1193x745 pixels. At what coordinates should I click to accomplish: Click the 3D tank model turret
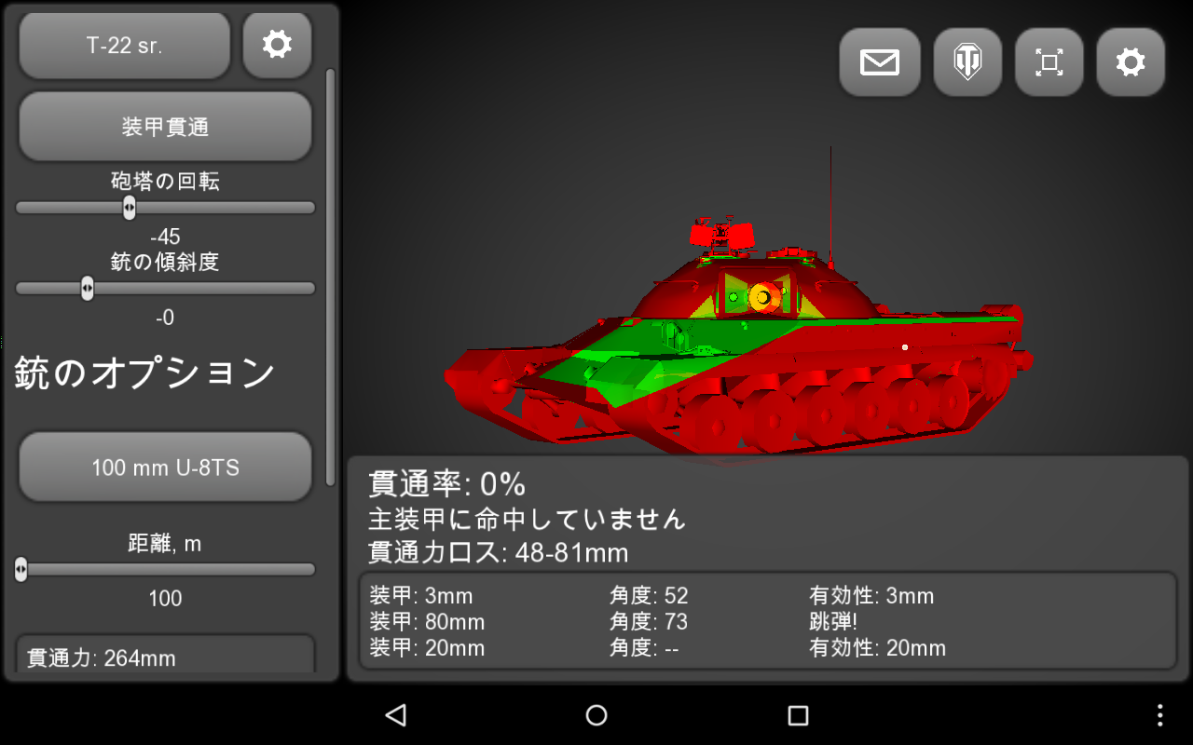point(755,289)
